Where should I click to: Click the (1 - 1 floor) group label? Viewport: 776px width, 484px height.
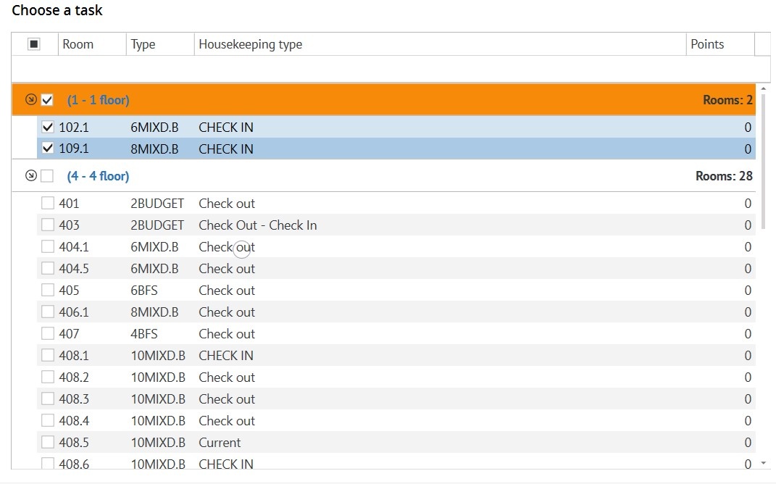pyautogui.click(x=98, y=100)
